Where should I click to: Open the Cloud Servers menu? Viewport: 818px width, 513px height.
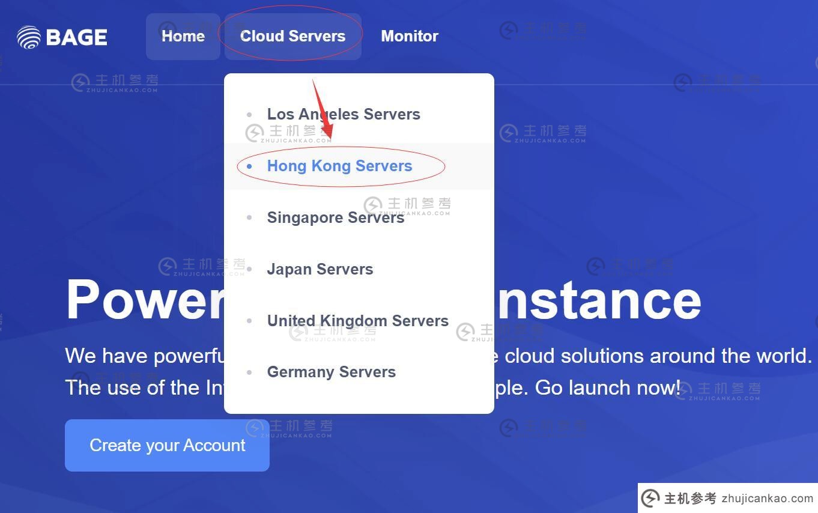pos(292,36)
